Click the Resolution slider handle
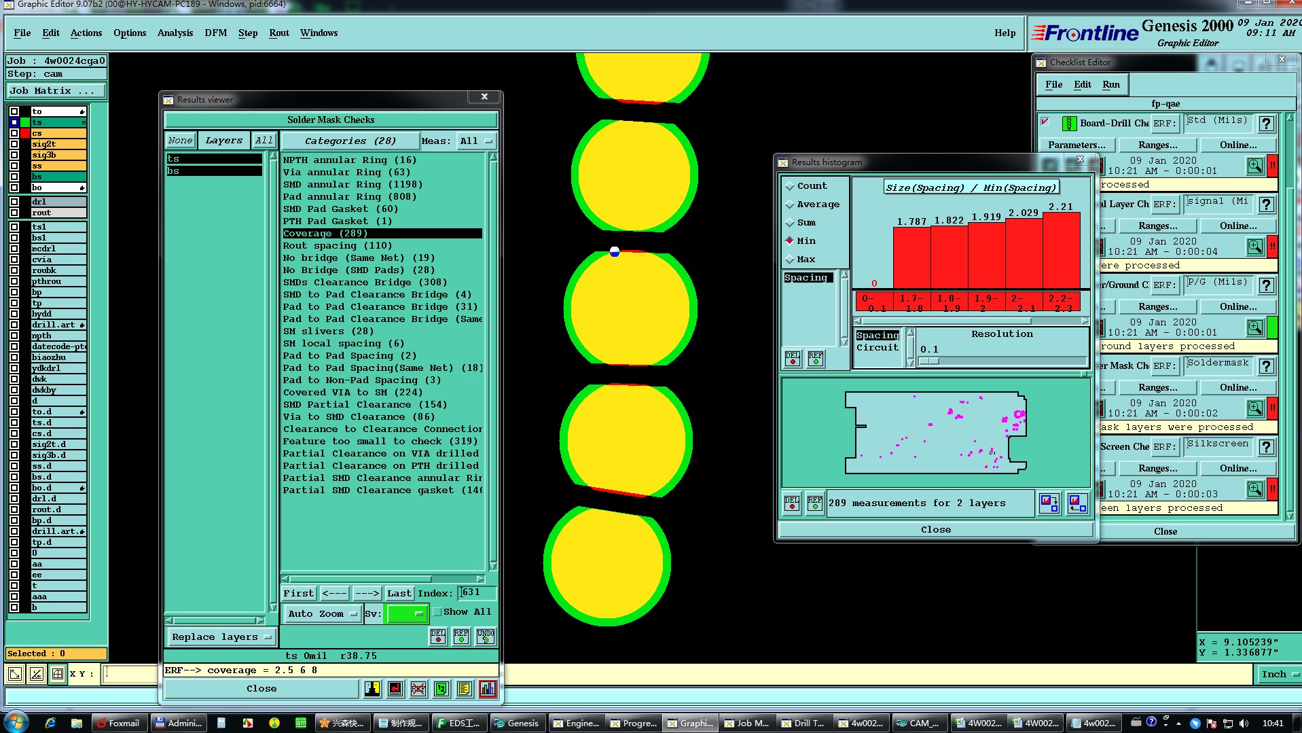The width and height of the screenshot is (1302, 733). [929, 361]
